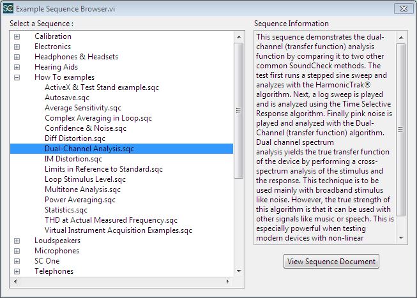Screen dimensions: 417x298
Task: Click the View Sequence Document button
Action: [331, 262]
